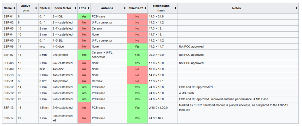This screenshot has width=302, height=126.
Task: Click sort arrows in Active pins header
Action: point(35,8)
